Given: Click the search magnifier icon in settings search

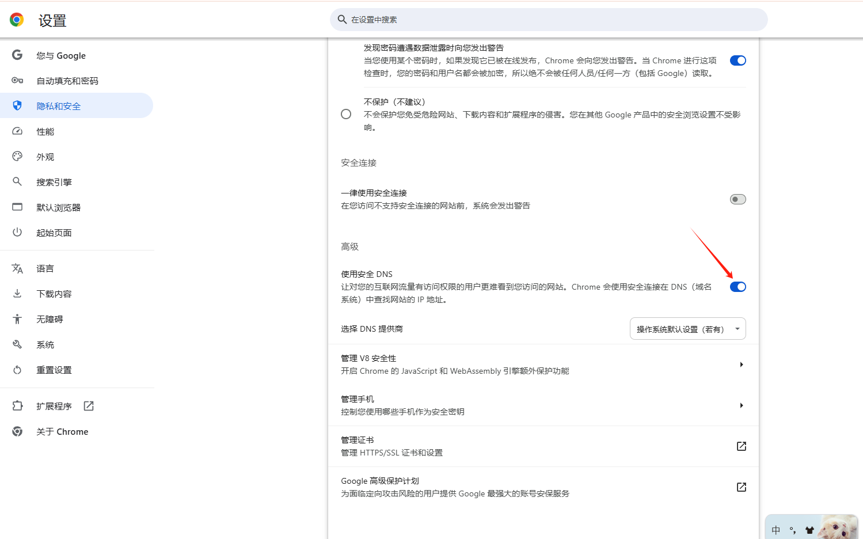Looking at the screenshot, I should point(342,20).
